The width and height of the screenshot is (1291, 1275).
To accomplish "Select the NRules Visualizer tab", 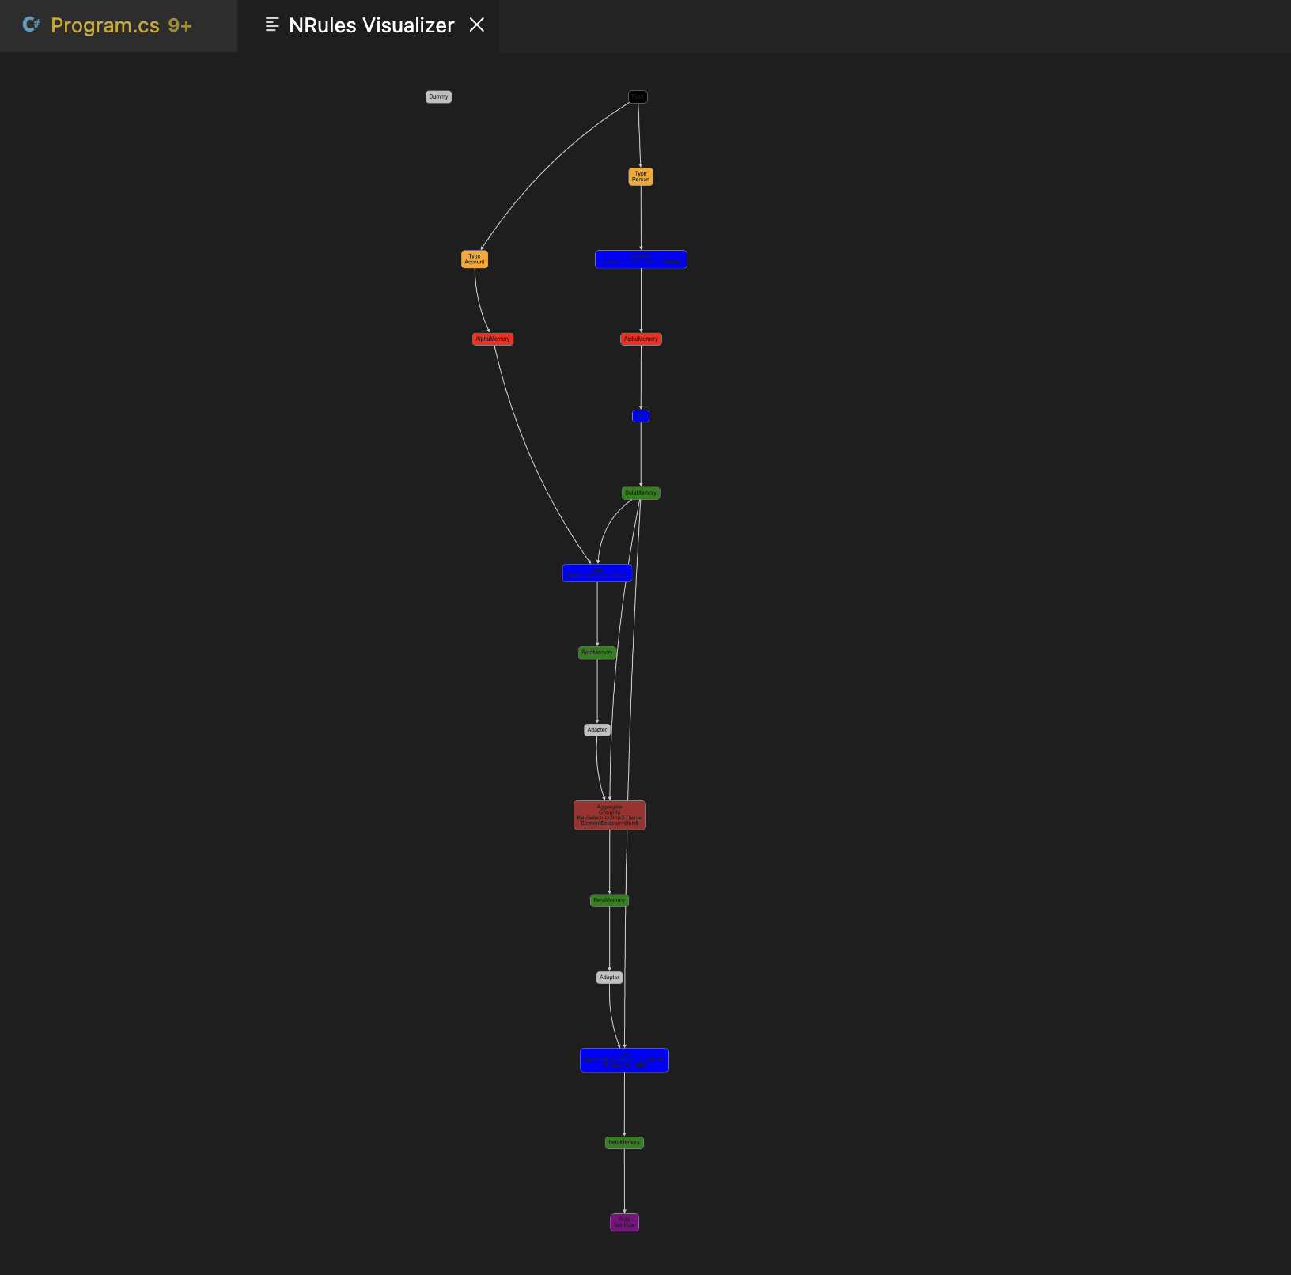I will pos(370,25).
